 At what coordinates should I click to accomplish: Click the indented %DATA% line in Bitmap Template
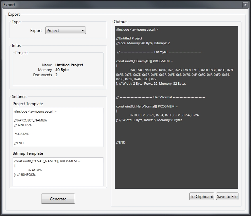tap(35, 170)
